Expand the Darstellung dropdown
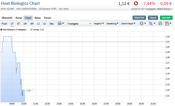 112,23
